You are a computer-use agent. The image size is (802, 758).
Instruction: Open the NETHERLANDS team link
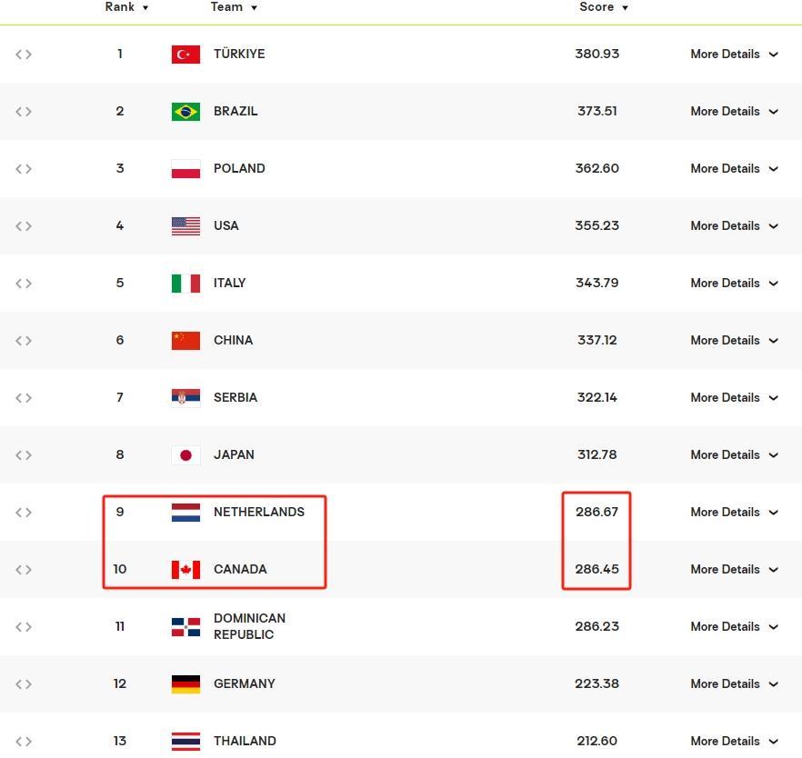pyautogui.click(x=259, y=513)
